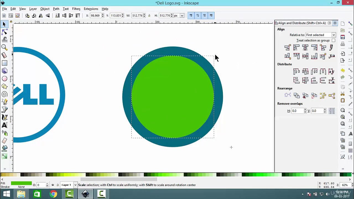The width and height of the screenshot is (354, 199).
Task: Open the File menu
Action: tap(5, 9)
